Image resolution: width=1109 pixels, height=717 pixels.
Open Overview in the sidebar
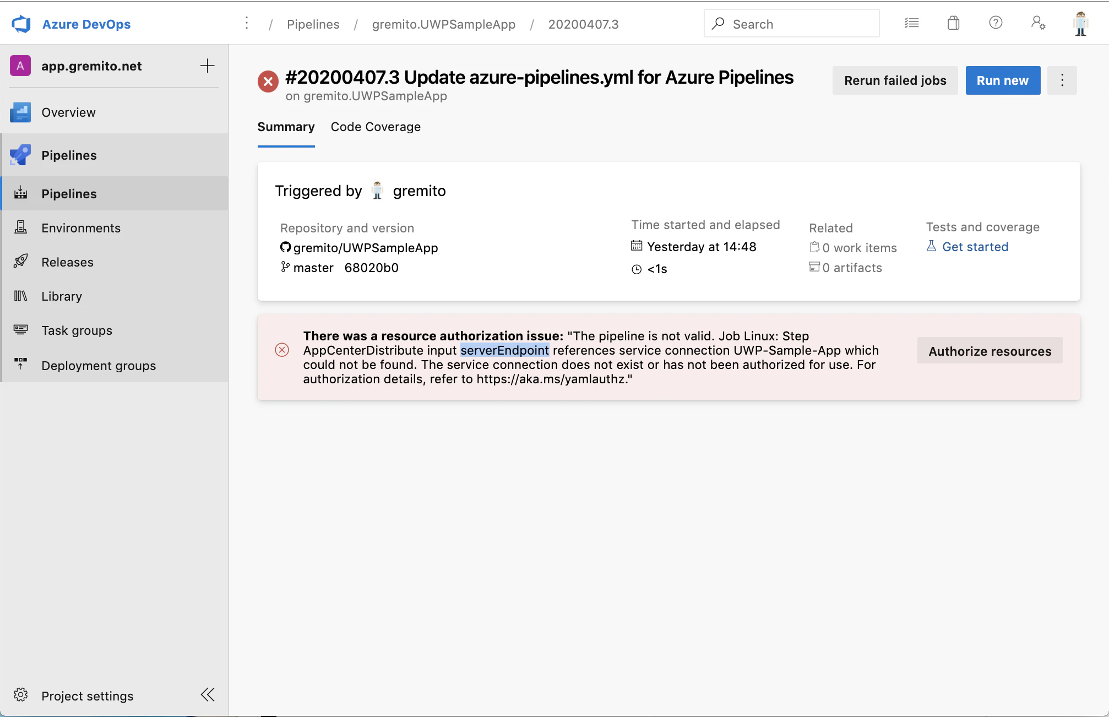coord(115,112)
